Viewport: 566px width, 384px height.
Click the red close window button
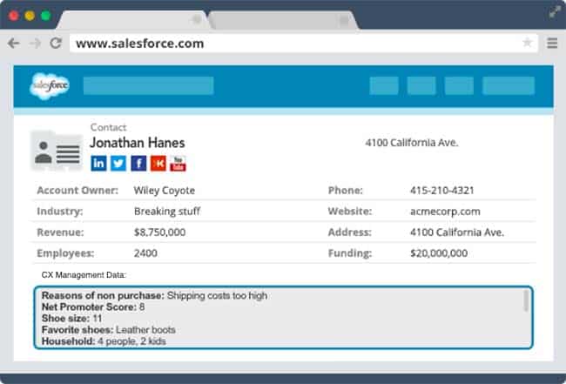tap(14, 16)
